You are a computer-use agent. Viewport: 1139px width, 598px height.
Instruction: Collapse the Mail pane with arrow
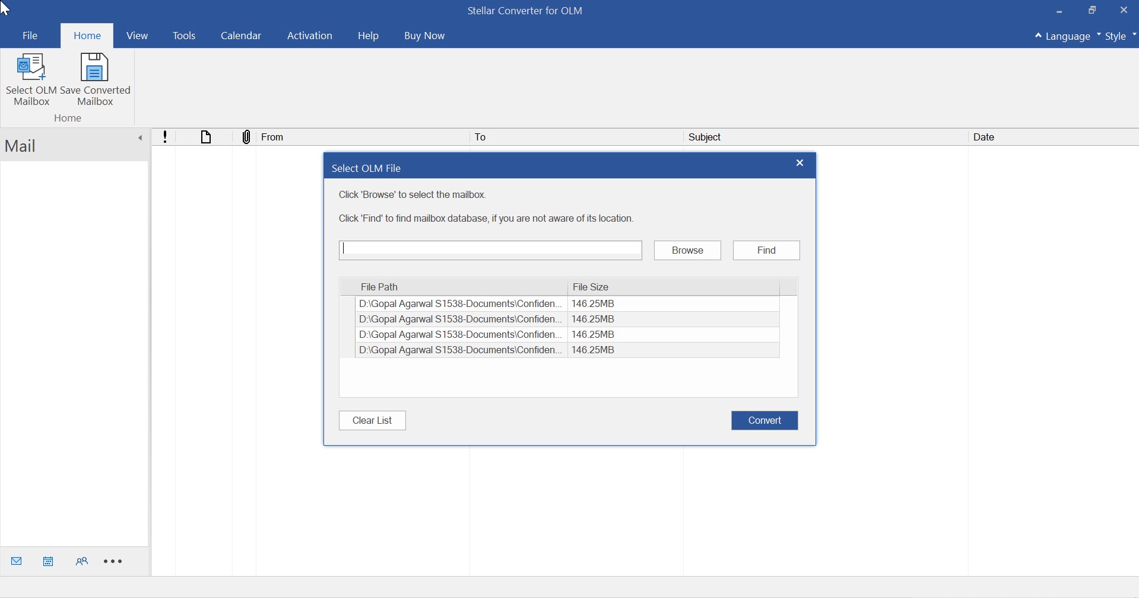point(140,138)
